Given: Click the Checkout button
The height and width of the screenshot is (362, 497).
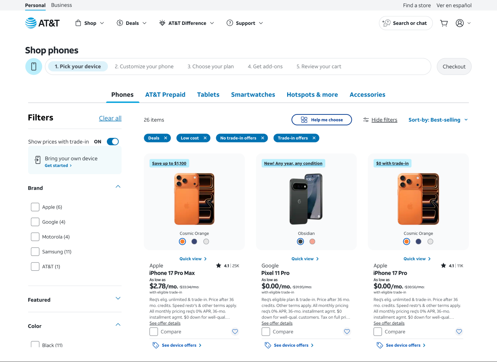Looking at the screenshot, I should 454,66.
